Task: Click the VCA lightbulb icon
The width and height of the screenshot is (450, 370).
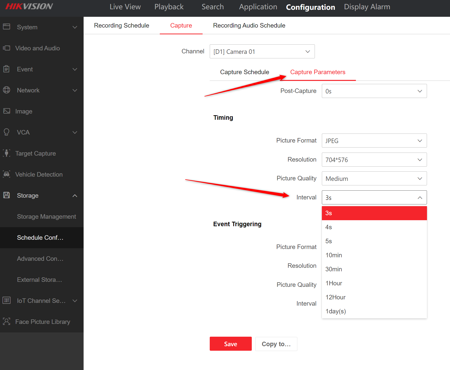Action: [7, 132]
